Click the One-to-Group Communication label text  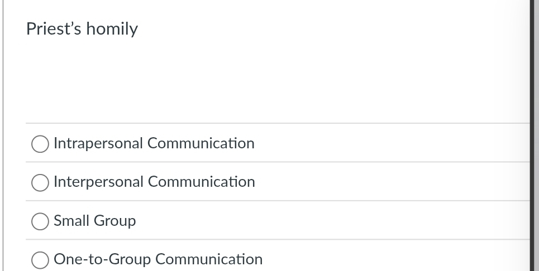point(158,259)
